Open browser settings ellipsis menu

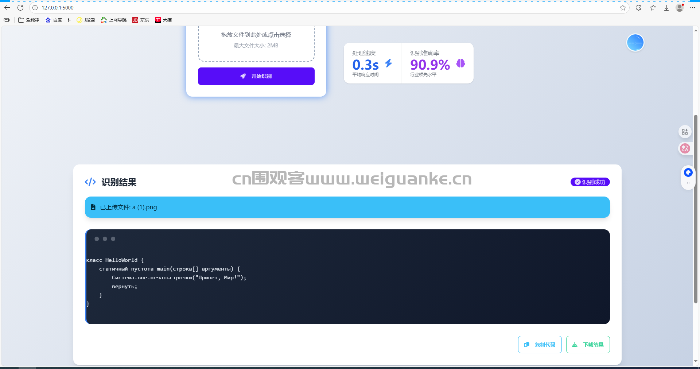coord(693,8)
